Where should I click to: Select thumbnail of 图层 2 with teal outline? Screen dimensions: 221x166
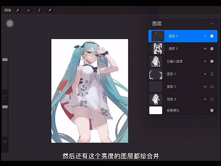click(x=156, y=74)
